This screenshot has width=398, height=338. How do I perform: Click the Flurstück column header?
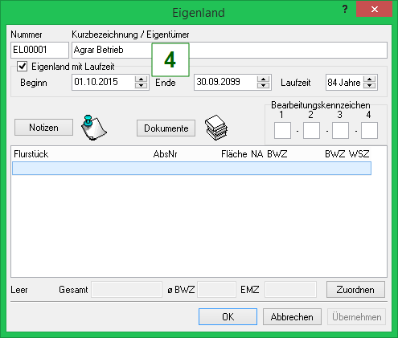tap(31, 154)
